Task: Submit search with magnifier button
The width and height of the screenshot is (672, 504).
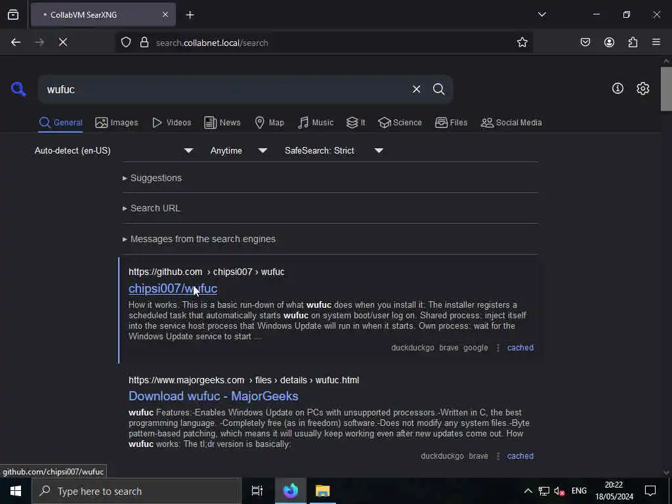Action: pyautogui.click(x=439, y=89)
